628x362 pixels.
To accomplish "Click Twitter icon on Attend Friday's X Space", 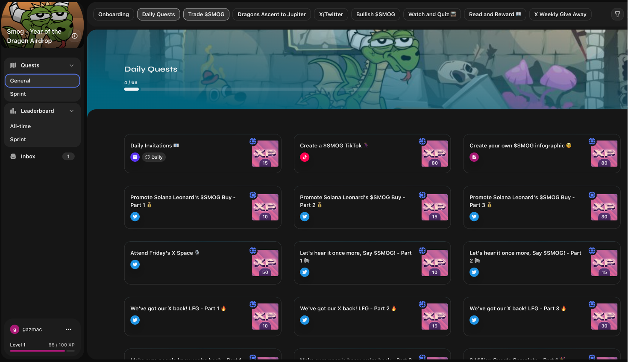I will [x=135, y=264].
